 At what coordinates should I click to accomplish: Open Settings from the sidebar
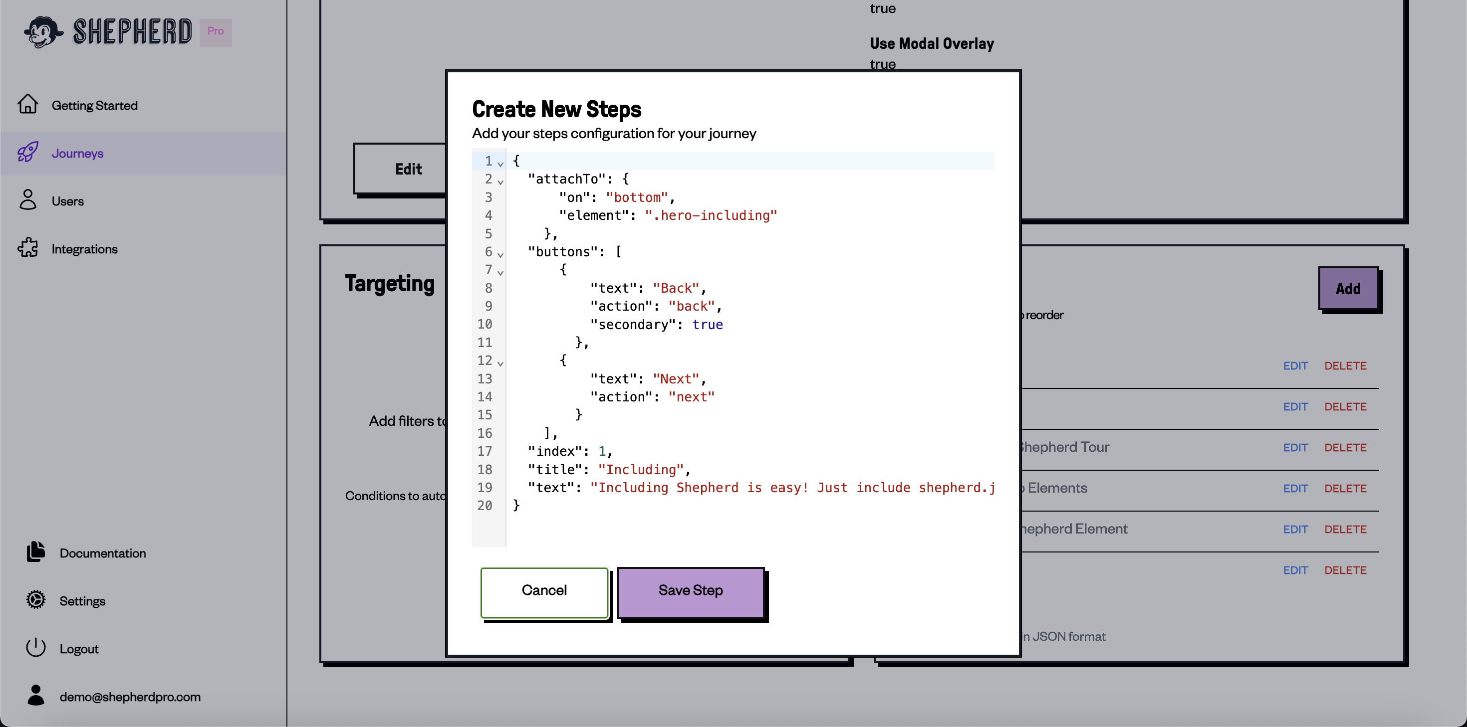(x=82, y=601)
